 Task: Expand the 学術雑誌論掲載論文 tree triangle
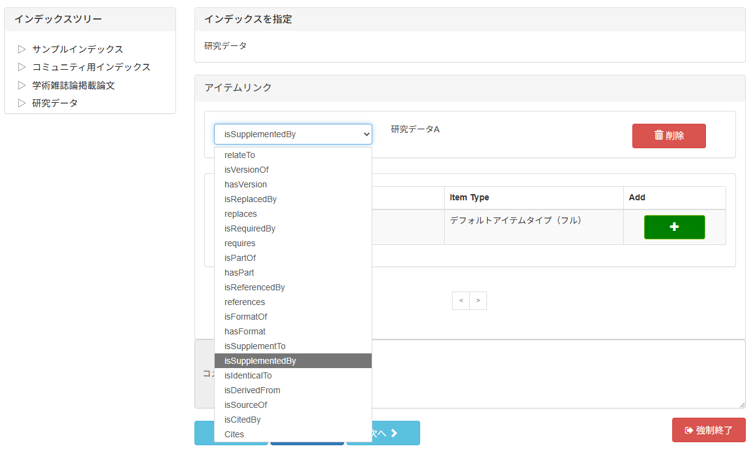22,85
